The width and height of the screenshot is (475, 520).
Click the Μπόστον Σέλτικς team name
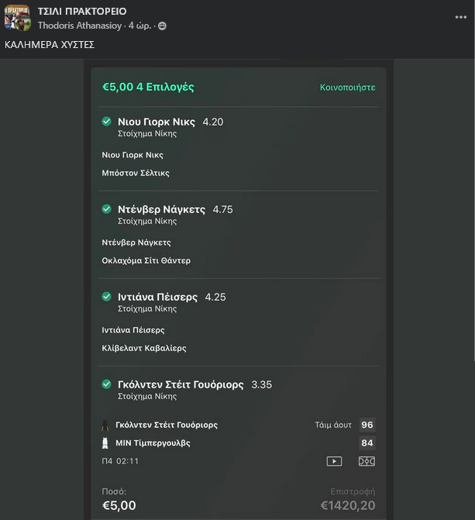tap(136, 173)
